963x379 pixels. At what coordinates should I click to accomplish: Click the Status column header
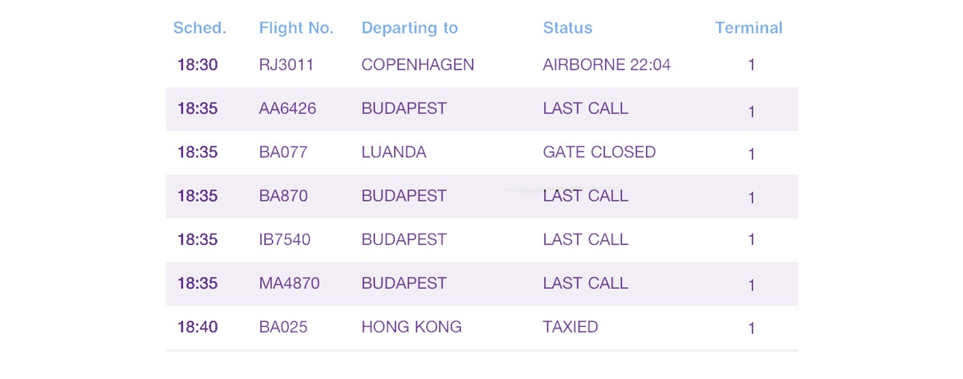click(x=567, y=28)
